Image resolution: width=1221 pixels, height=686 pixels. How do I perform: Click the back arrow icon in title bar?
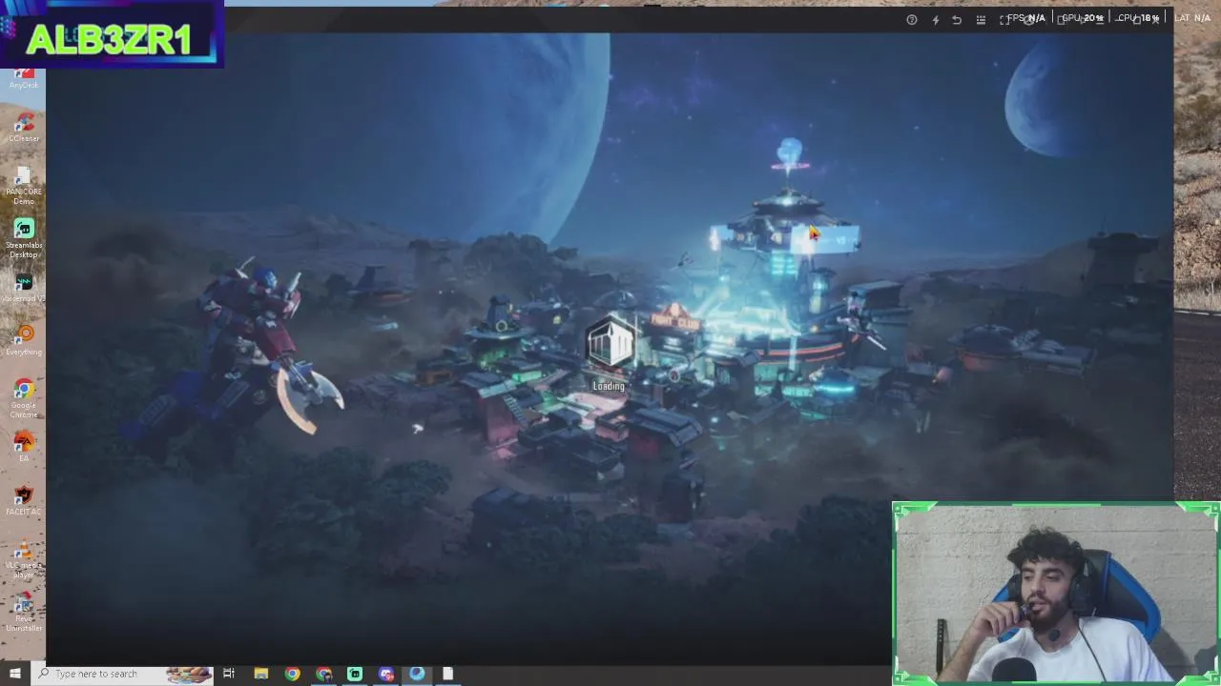[x=957, y=20]
